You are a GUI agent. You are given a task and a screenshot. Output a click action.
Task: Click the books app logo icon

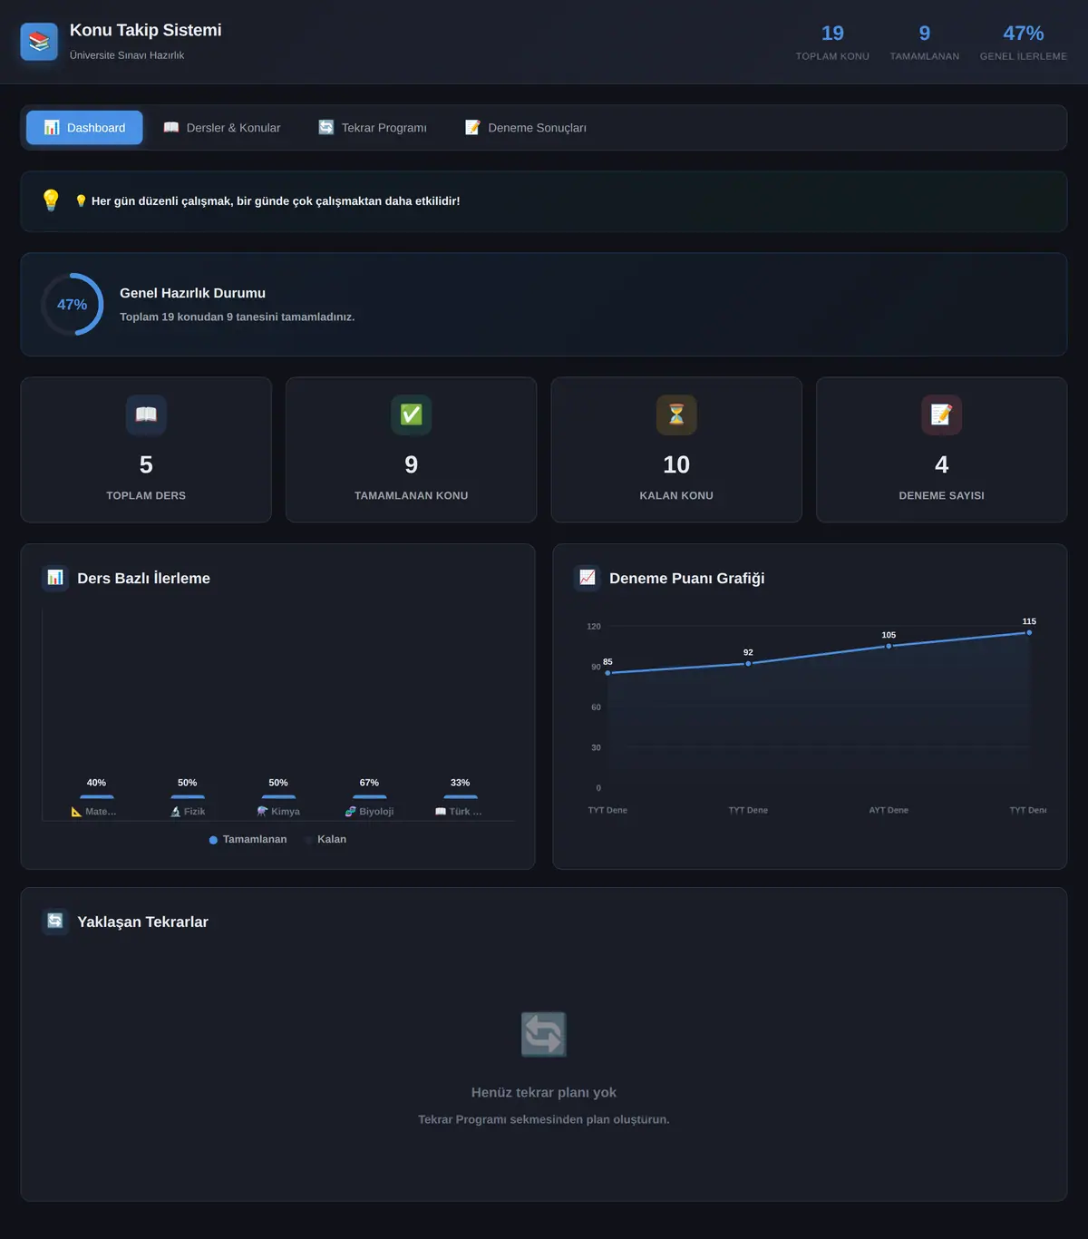pyautogui.click(x=39, y=42)
